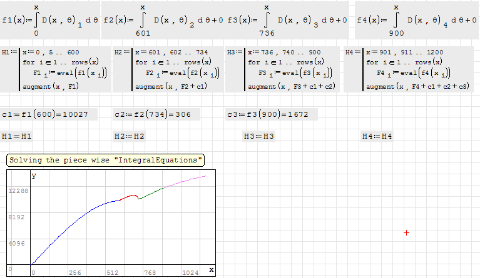Viewport: 480px width, 278px height.
Task: Click the "Solving the piece wise" text label
Action: [106, 161]
